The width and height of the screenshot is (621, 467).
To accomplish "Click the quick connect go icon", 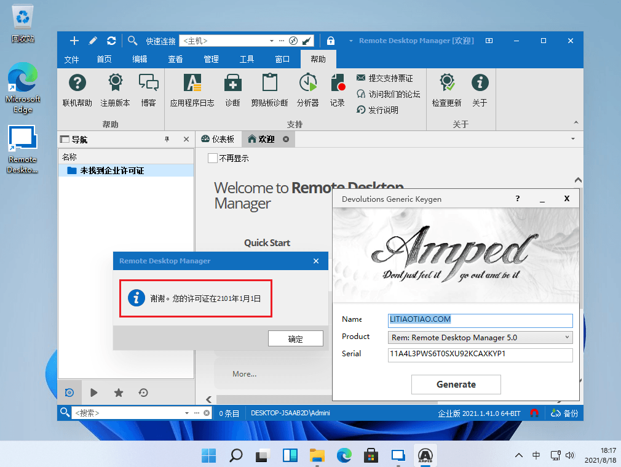I will [293, 41].
